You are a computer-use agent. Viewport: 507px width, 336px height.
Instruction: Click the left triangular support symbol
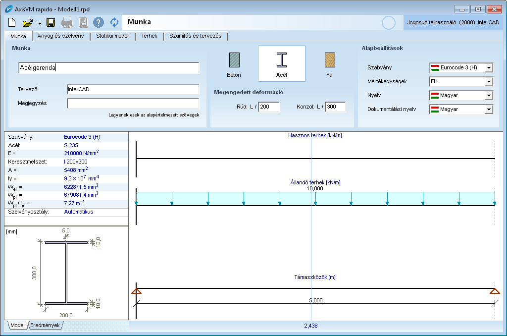tap(137, 291)
